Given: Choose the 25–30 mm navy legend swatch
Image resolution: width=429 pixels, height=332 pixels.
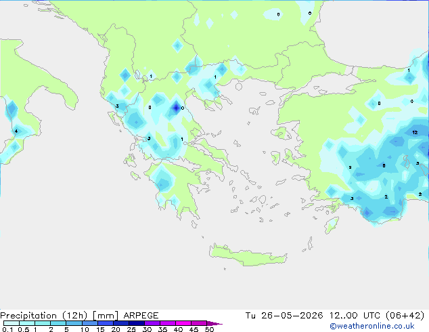Looking at the screenshot, I should 137,323.
